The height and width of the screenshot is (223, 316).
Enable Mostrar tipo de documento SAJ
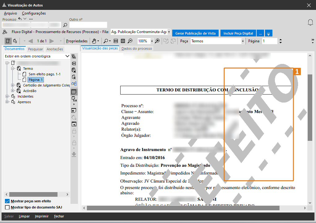tap(7, 207)
